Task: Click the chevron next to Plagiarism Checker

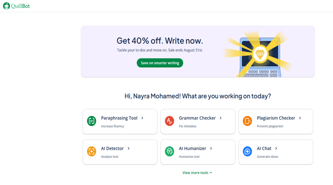Action: [x=300, y=118]
